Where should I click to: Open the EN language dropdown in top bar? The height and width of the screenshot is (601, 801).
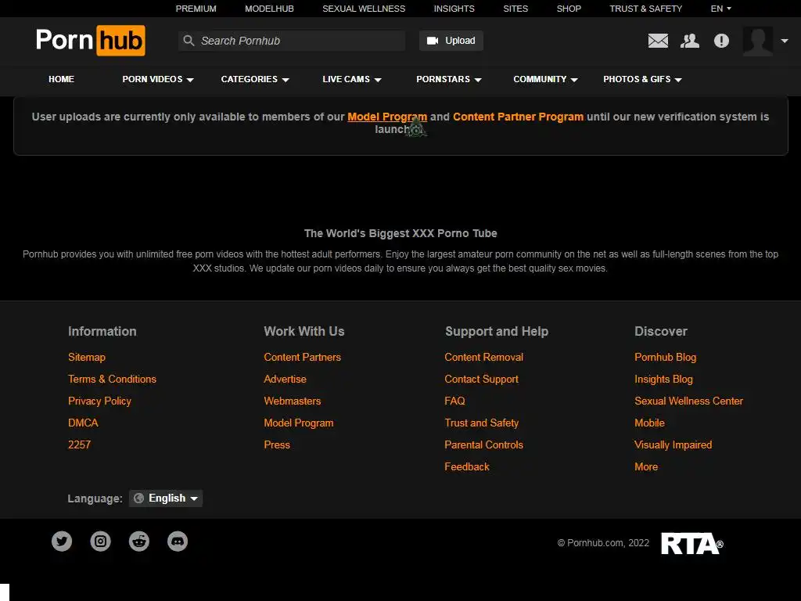coord(720,9)
